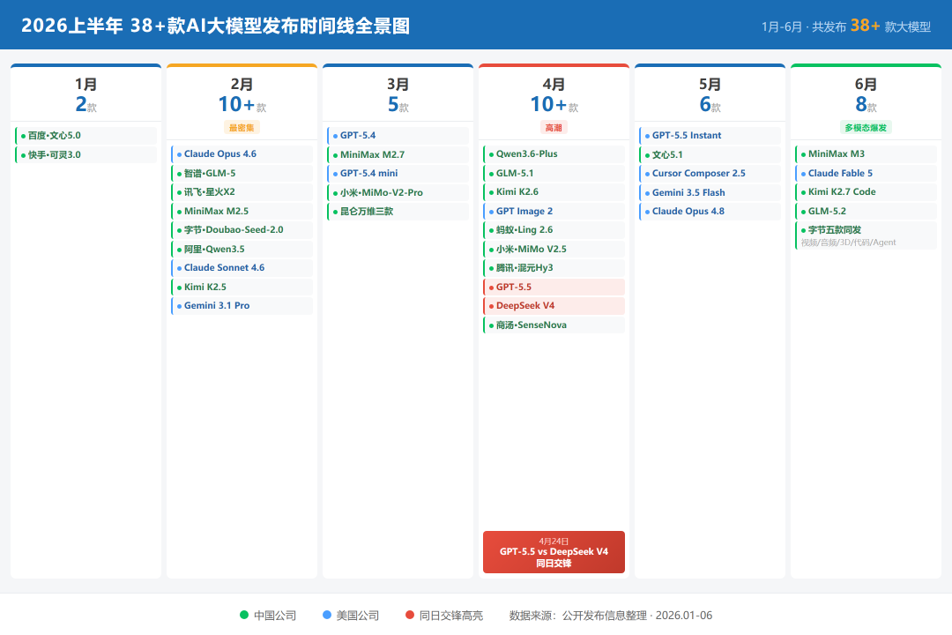
Task: Click the 5月 column header
Action: pos(710,84)
